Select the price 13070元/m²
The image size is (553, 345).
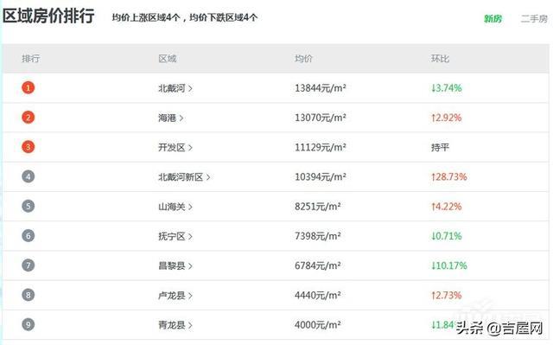(321, 118)
